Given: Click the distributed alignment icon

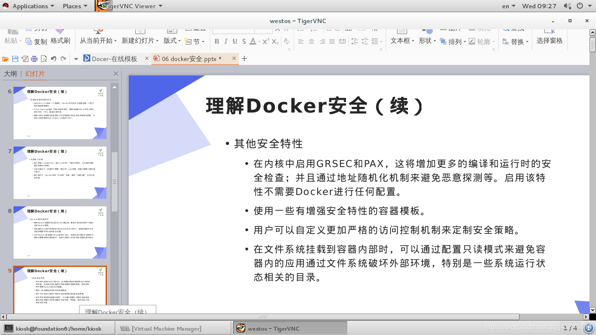Looking at the screenshot, I should tap(342, 41).
